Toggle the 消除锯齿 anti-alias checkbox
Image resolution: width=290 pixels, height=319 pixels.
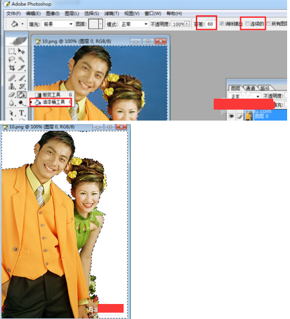coord(222,24)
